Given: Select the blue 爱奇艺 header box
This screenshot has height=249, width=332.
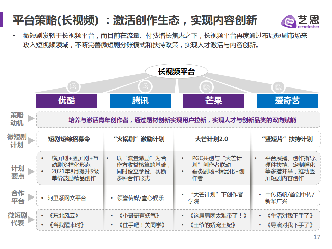Looking at the screenshot, I should [287, 101].
